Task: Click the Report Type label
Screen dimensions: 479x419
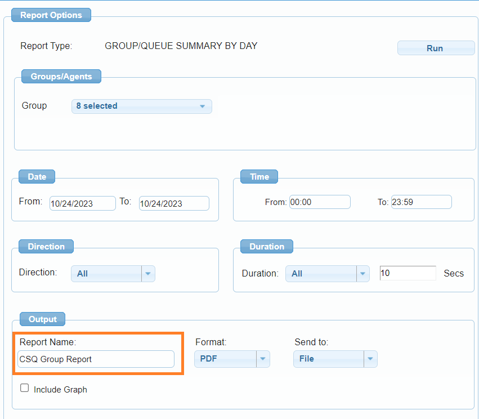Action: click(x=46, y=46)
